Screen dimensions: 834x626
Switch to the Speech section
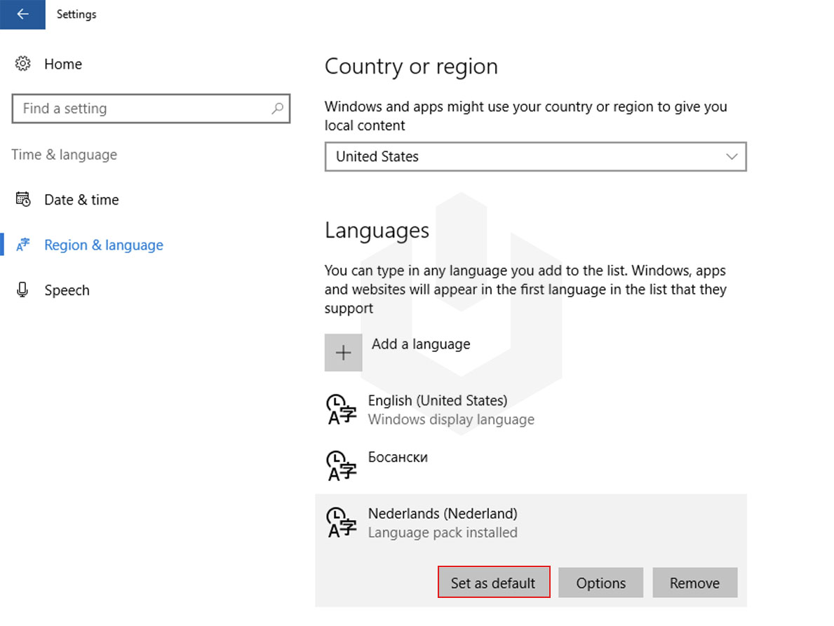(x=67, y=290)
